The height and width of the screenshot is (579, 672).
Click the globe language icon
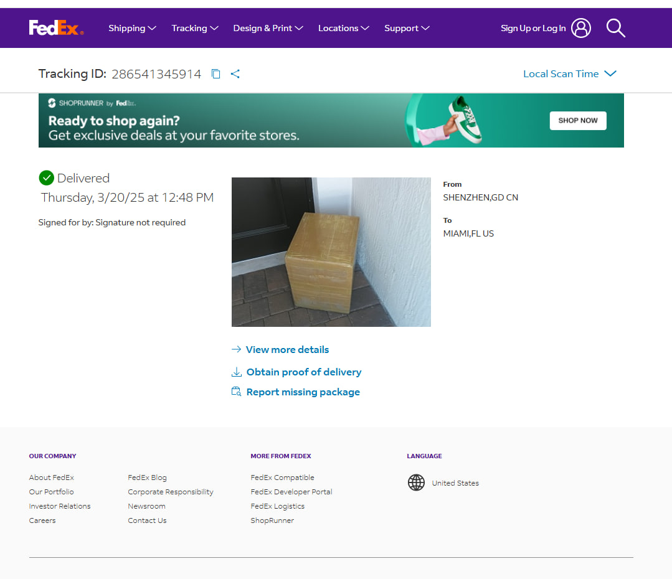(416, 482)
